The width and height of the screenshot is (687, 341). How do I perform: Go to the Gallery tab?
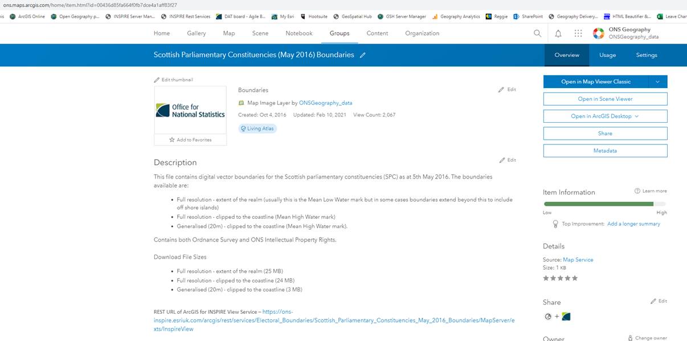[197, 34]
